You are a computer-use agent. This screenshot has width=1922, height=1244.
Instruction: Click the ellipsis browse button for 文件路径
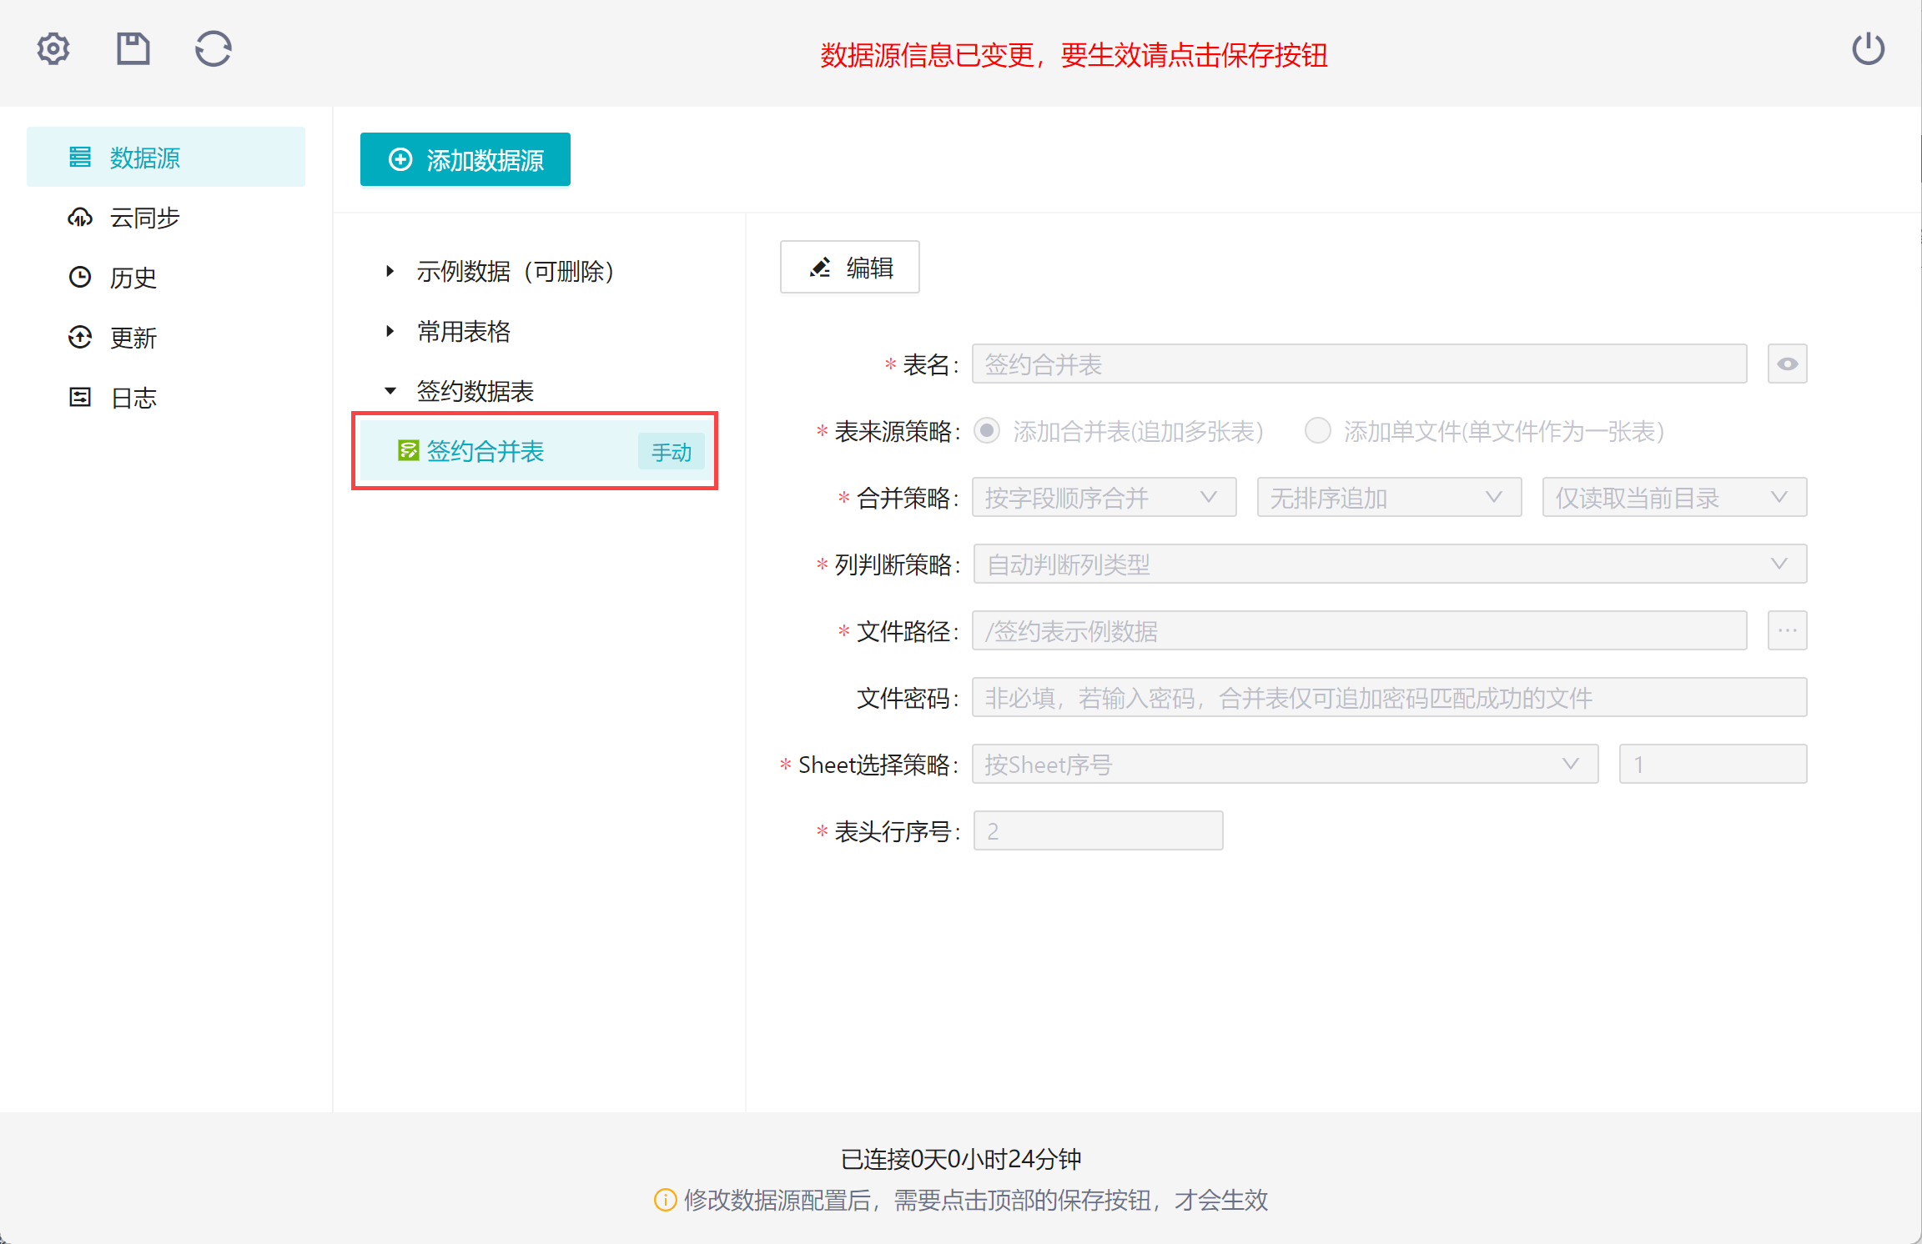click(1787, 631)
